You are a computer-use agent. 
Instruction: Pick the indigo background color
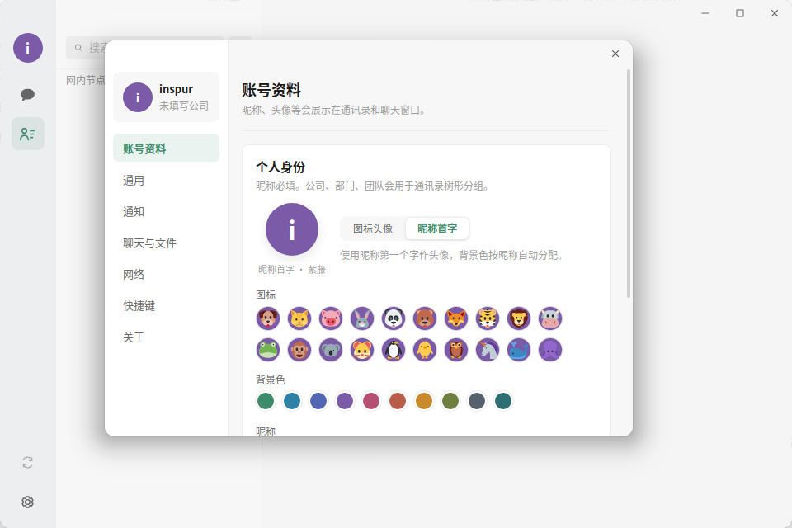(x=318, y=401)
